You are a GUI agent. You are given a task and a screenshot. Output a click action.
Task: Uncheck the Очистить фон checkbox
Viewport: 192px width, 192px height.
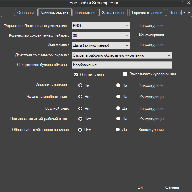tap(76, 74)
